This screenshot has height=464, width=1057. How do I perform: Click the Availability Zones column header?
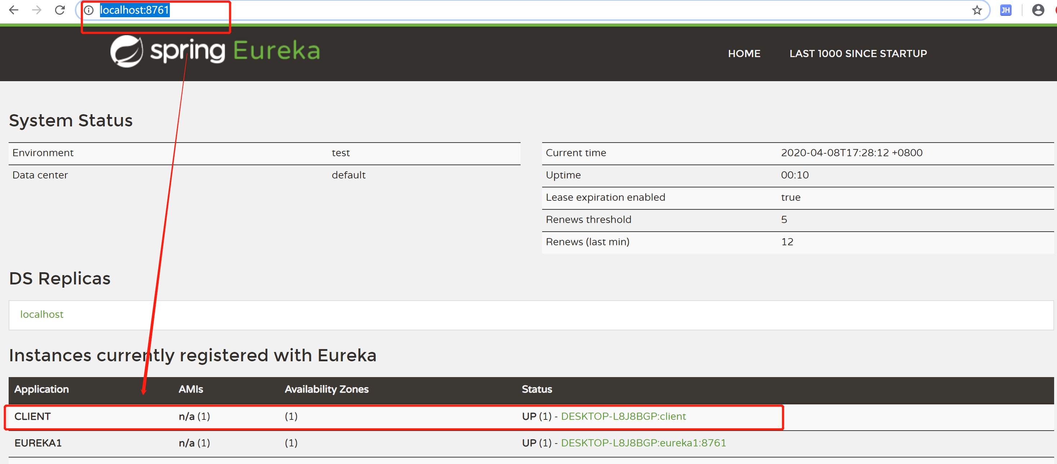click(327, 389)
